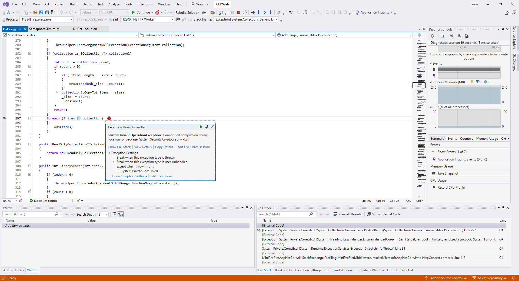Toggle View all Threads in Call Stack
Viewport: 519px width, 281px height.
347,214
